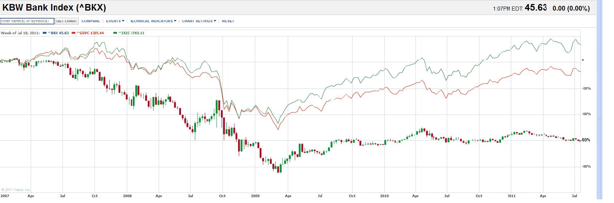Click the KBW Bank Index title
Viewport: 614px width, 203px height.
tap(54, 8)
